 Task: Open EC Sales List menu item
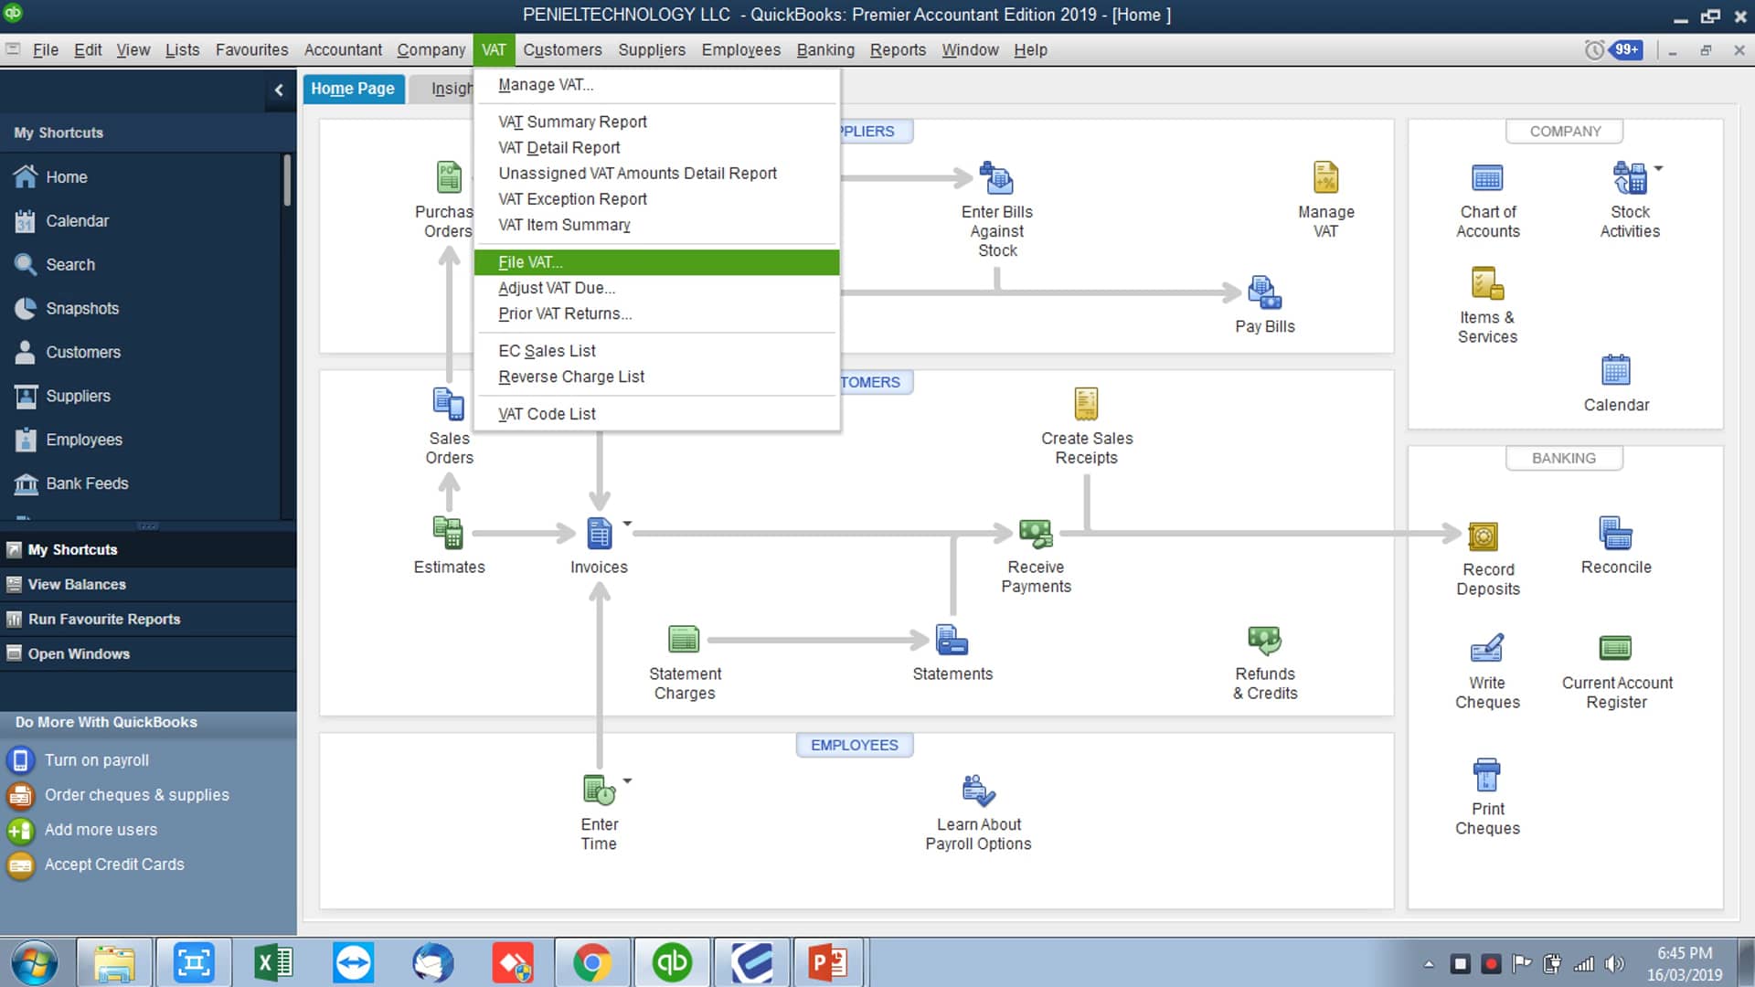(656, 351)
